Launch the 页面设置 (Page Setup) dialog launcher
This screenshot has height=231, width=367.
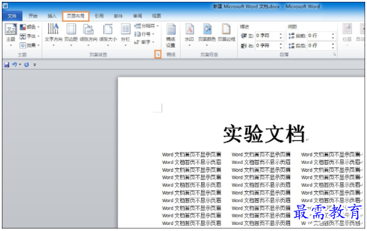pos(158,54)
